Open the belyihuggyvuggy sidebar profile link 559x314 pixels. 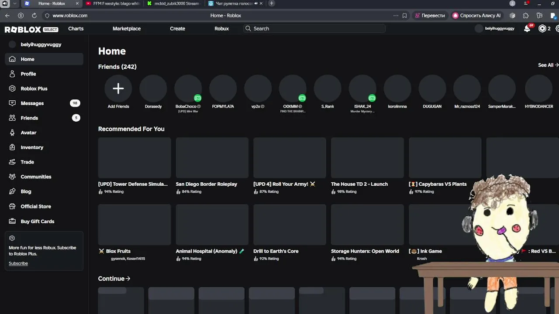(x=35, y=44)
